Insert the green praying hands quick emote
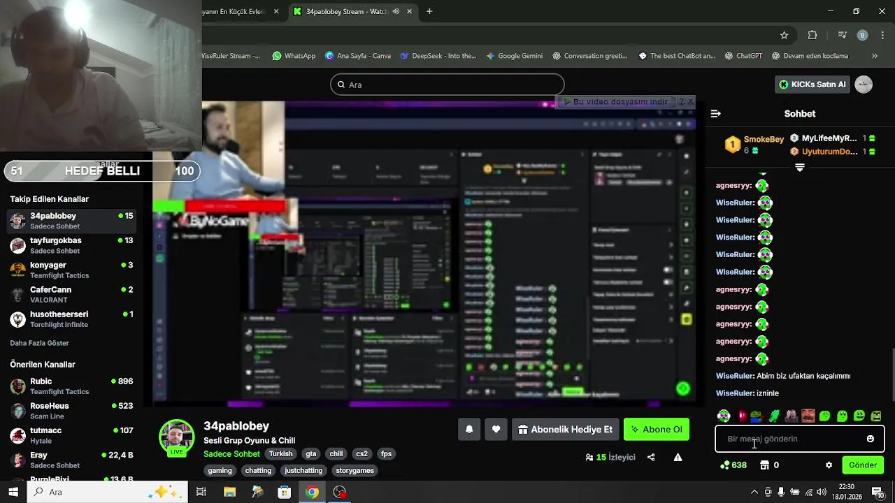895x503 pixels. (x=774, y=416)
